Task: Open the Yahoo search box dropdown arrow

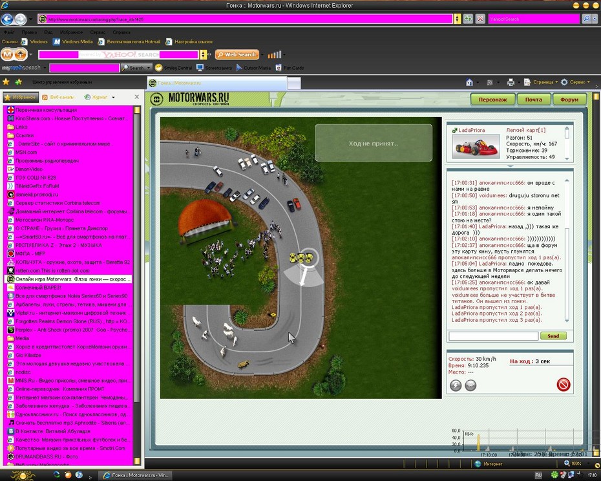Action: [203, 55]
